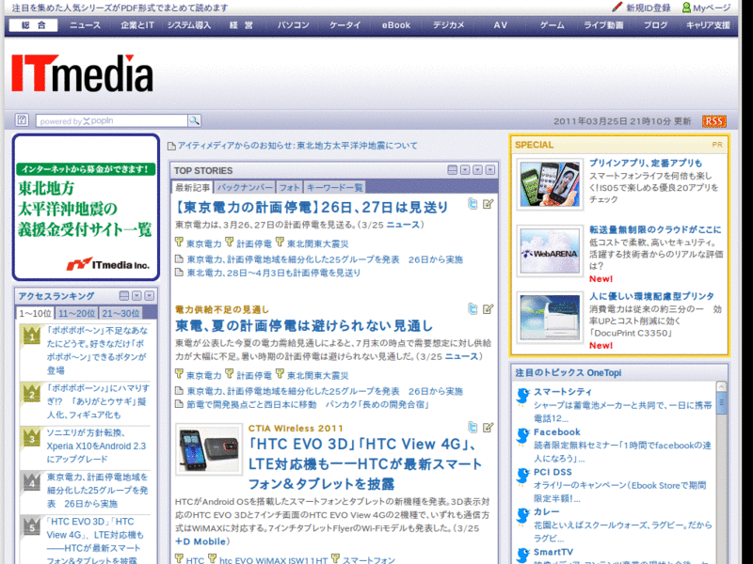Viewport: 753px width, 564px height.
Task: Minimize the アクセスランキング panel
Action: coord(124,296)
